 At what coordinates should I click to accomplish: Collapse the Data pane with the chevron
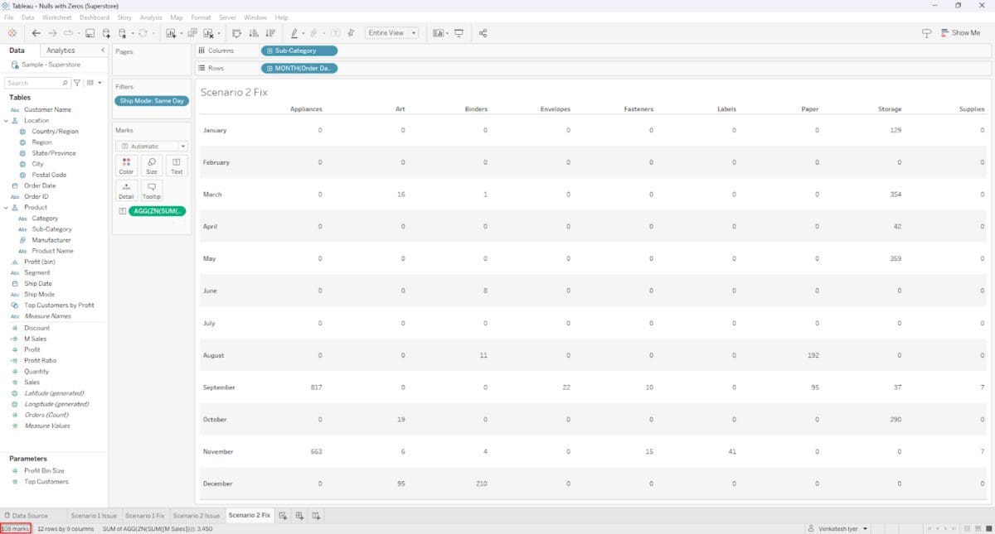(x=103, y=51)
